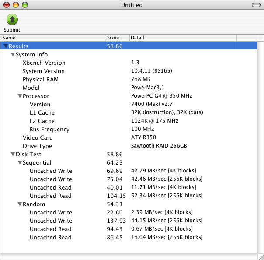
Task: Select the Drive Type row
Action: pos(129,146)
